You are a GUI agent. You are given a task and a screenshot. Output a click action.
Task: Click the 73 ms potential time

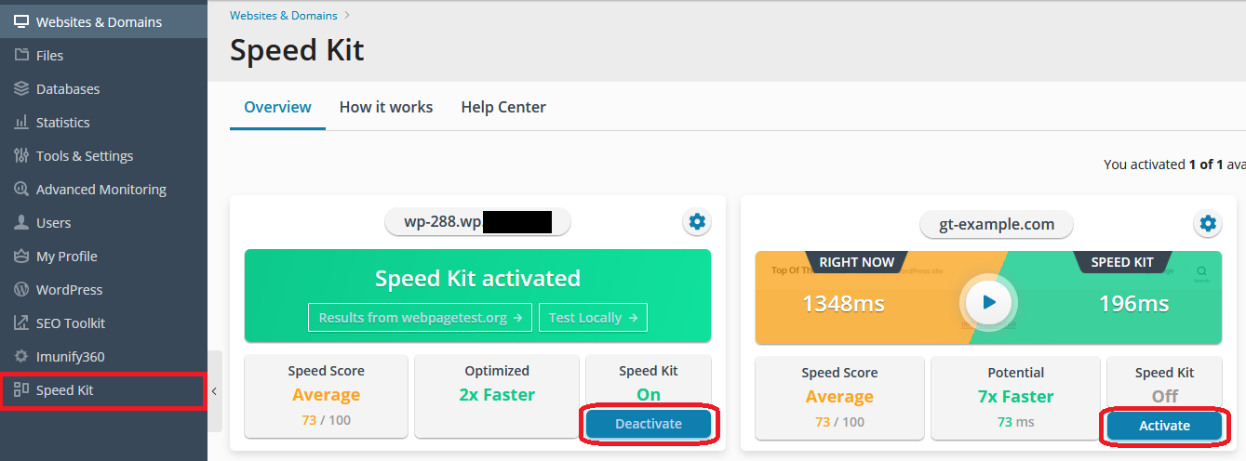(1016, 422)
